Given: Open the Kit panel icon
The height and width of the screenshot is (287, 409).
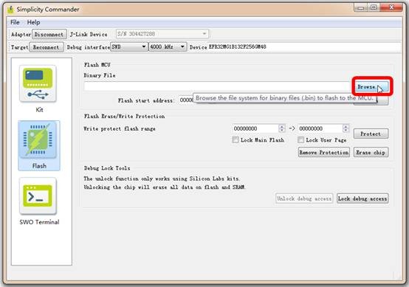Looking at the screenshot, I should 38,83.
